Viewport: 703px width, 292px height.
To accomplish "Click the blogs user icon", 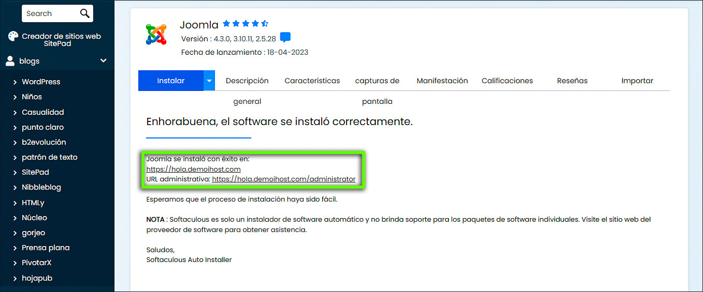I will pyautogui.click(x=10, y=61).
